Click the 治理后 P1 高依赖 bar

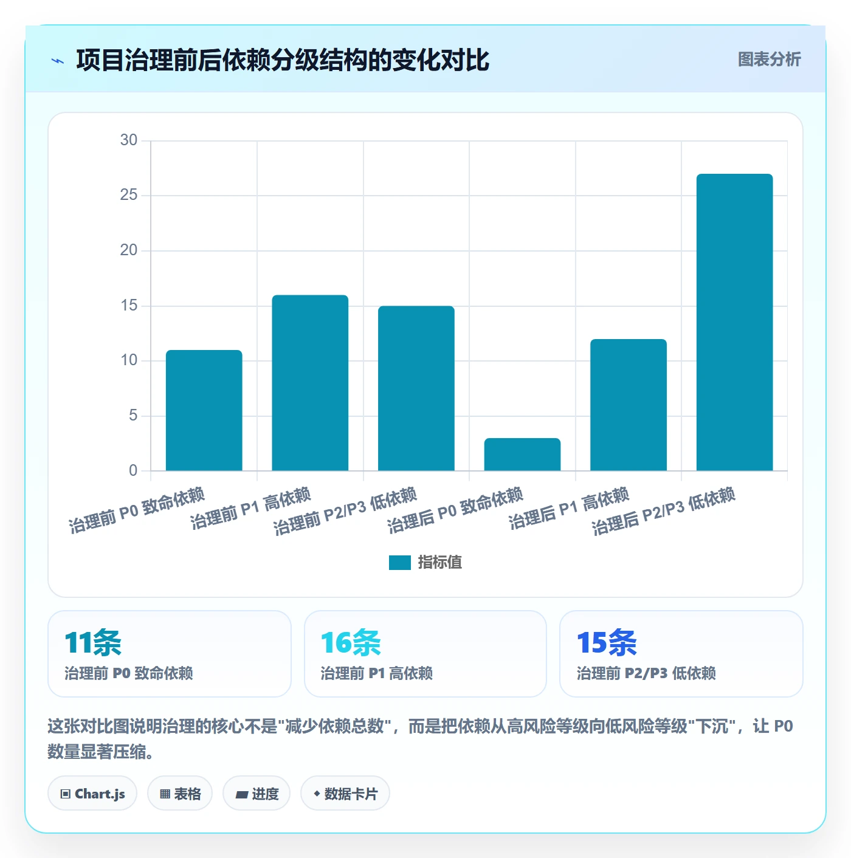[x=629, y=405]
